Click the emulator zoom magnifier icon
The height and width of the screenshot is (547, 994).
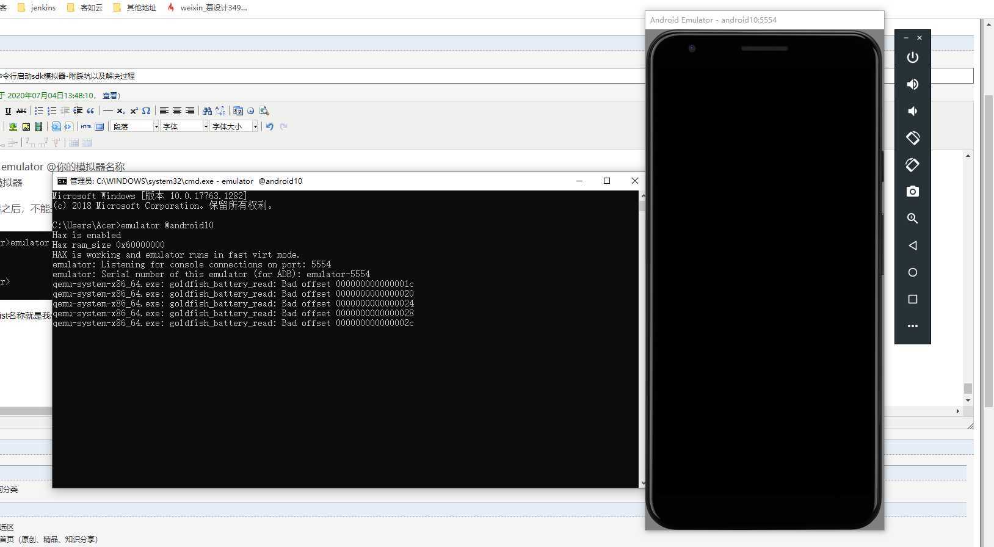click(x=912, y=219)
